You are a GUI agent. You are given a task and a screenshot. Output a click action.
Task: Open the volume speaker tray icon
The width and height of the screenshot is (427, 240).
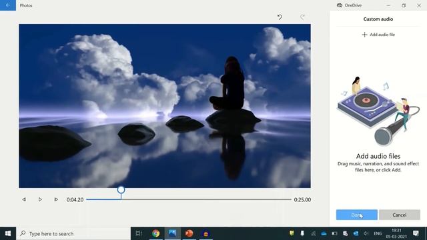pos(366,233)
